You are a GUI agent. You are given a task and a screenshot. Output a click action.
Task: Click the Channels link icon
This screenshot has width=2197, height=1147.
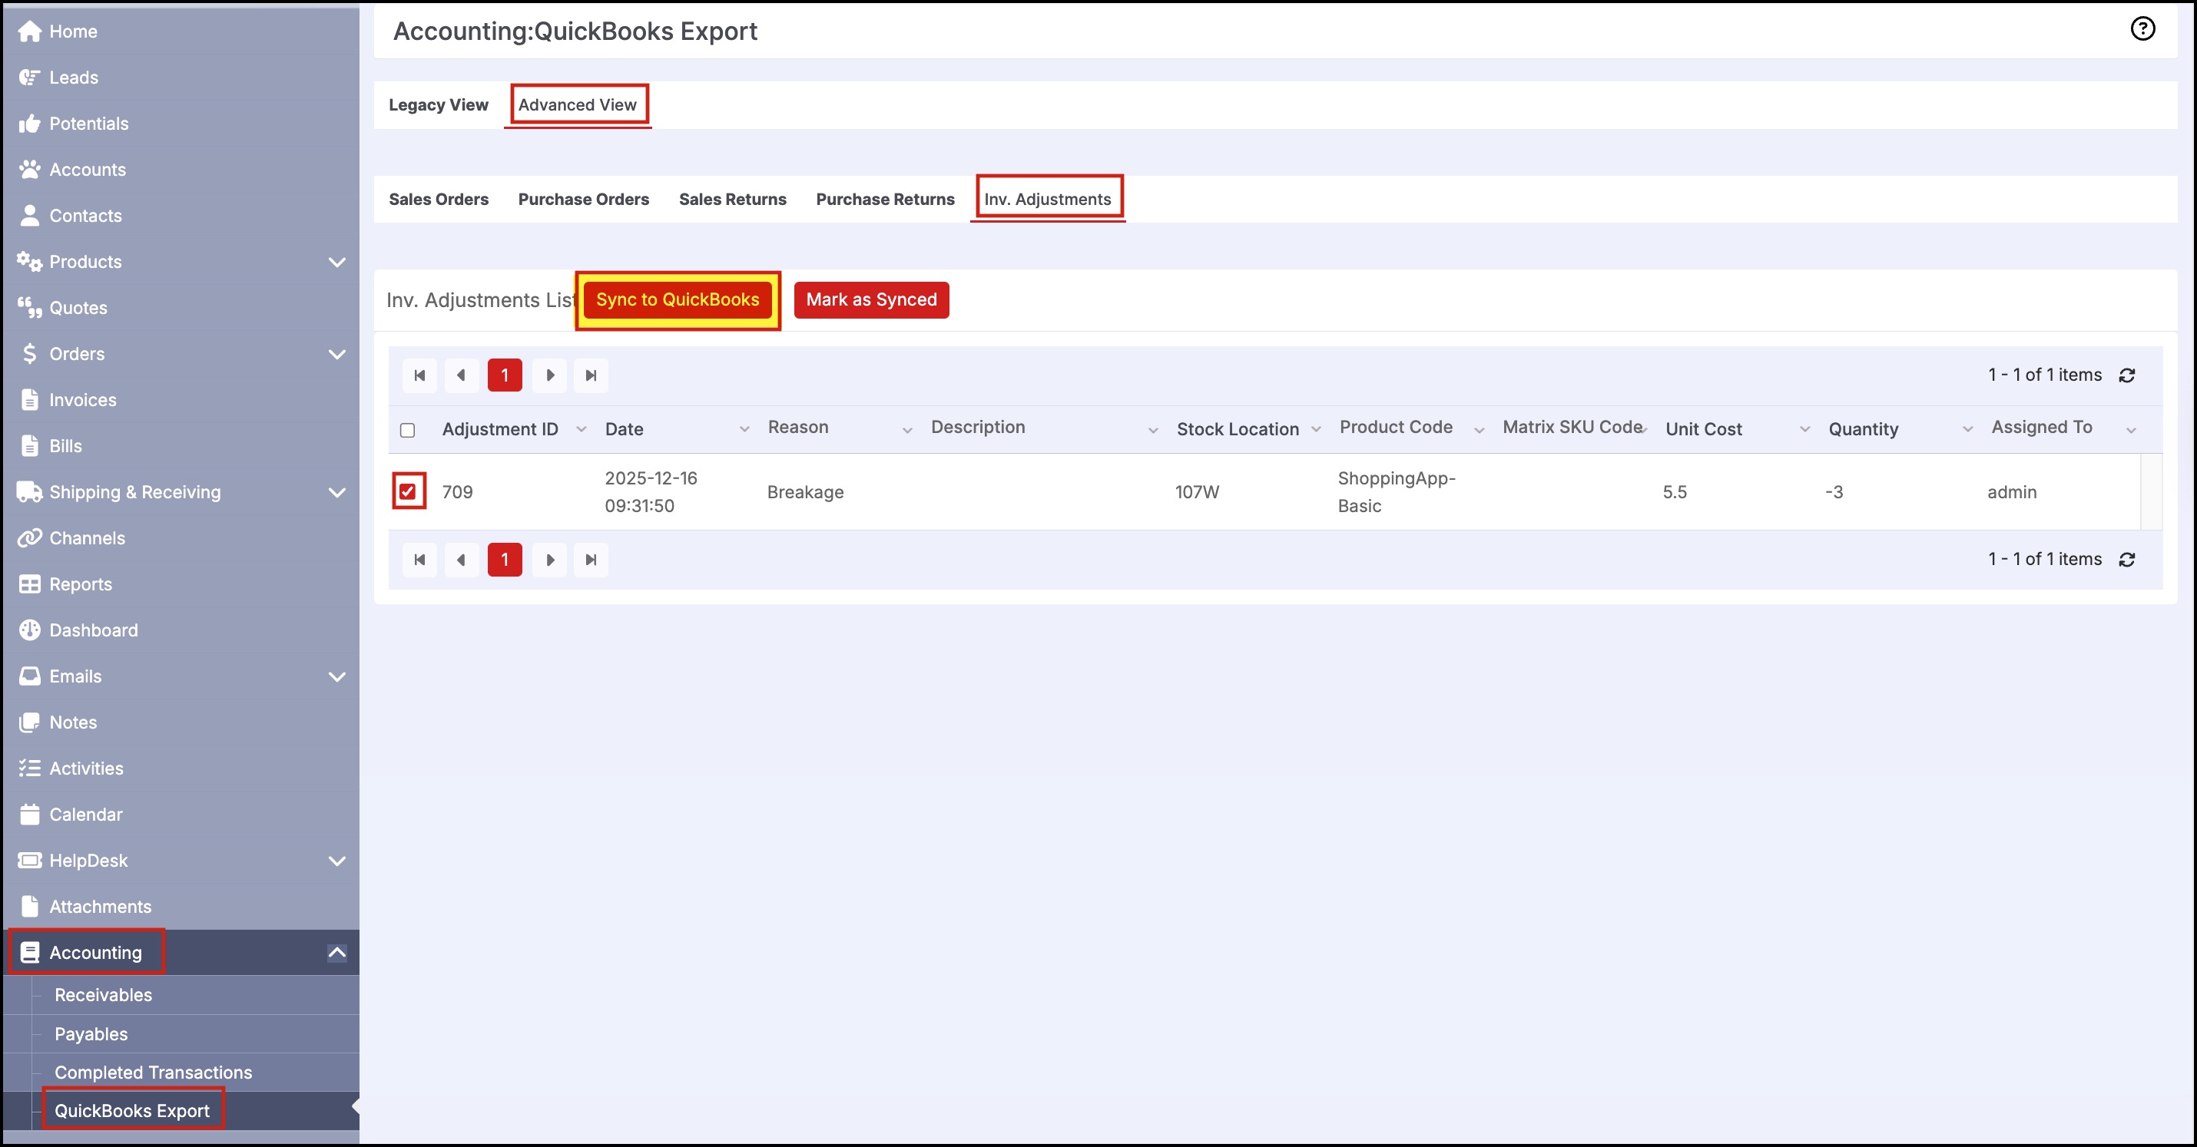[30, 538]
